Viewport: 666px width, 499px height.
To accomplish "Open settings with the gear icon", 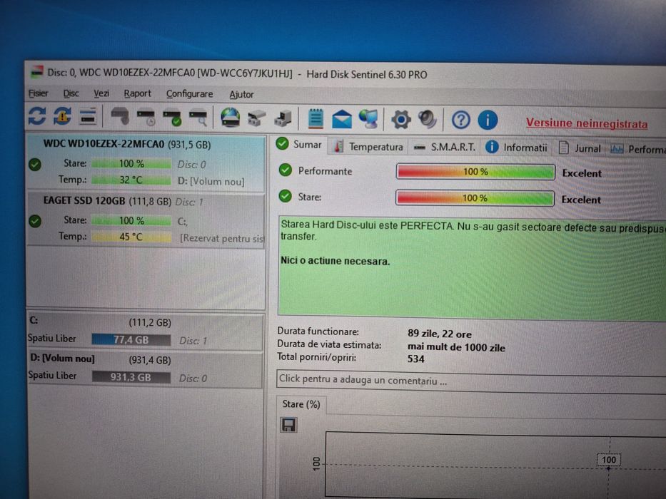I will click(x=401, y=120).
